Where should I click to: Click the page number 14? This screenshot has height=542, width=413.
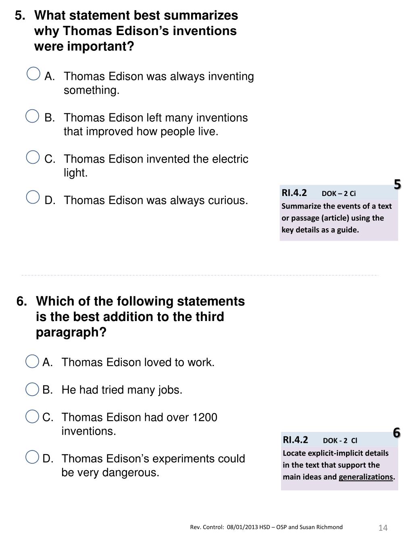tap(383, 528)
